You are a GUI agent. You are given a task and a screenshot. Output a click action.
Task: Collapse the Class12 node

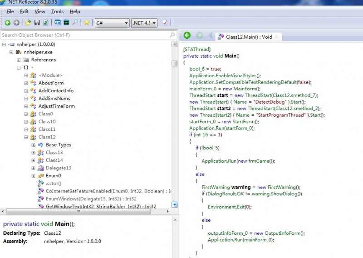[x=26, y=137]
